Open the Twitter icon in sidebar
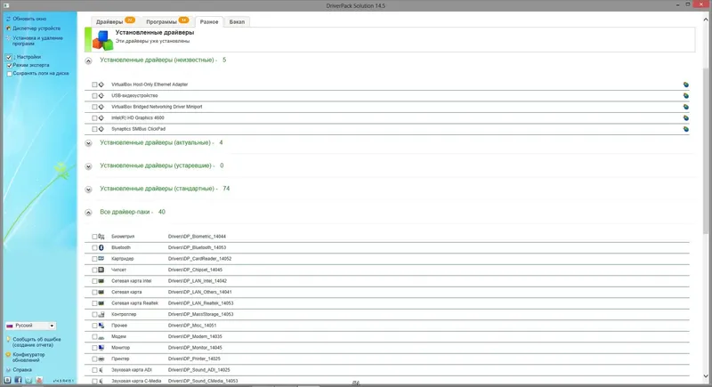Screen dimensions: 712x387 [28, 380]
